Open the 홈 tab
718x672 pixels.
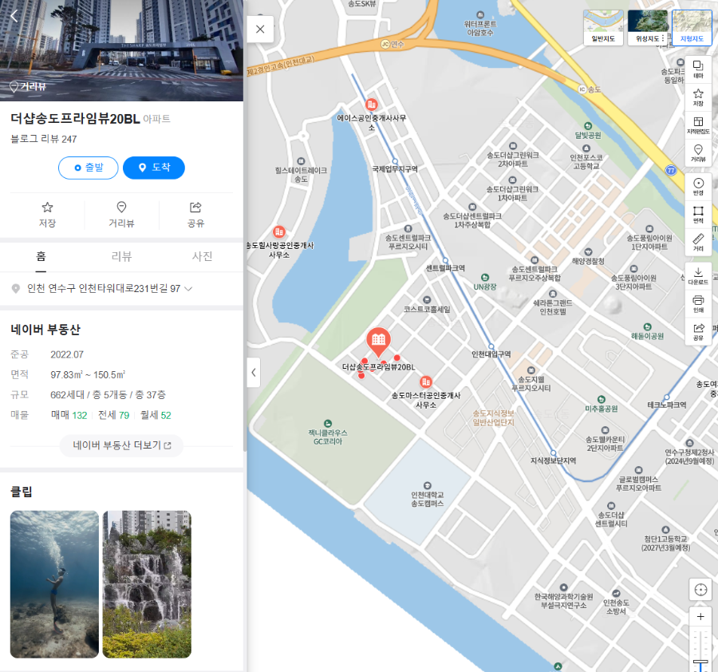click(x=41, y=256)
